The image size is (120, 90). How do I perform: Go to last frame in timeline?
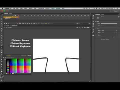(25, 23)
